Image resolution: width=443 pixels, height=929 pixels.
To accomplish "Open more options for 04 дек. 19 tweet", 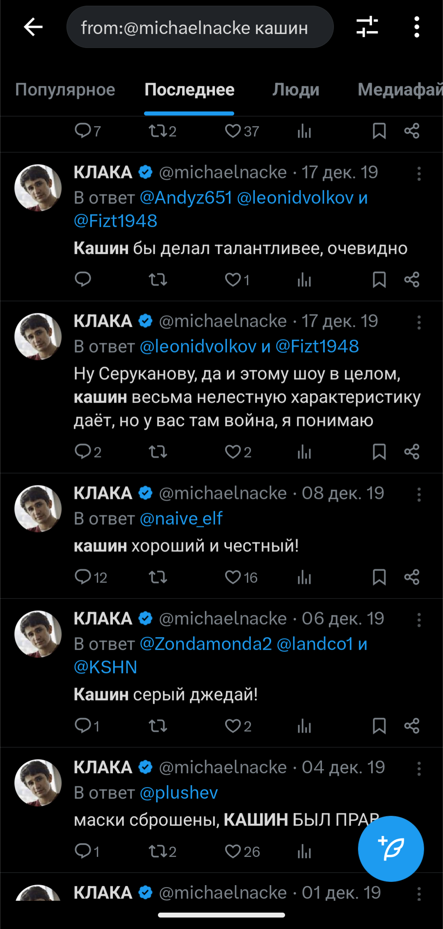I will (x=419, y=769).
